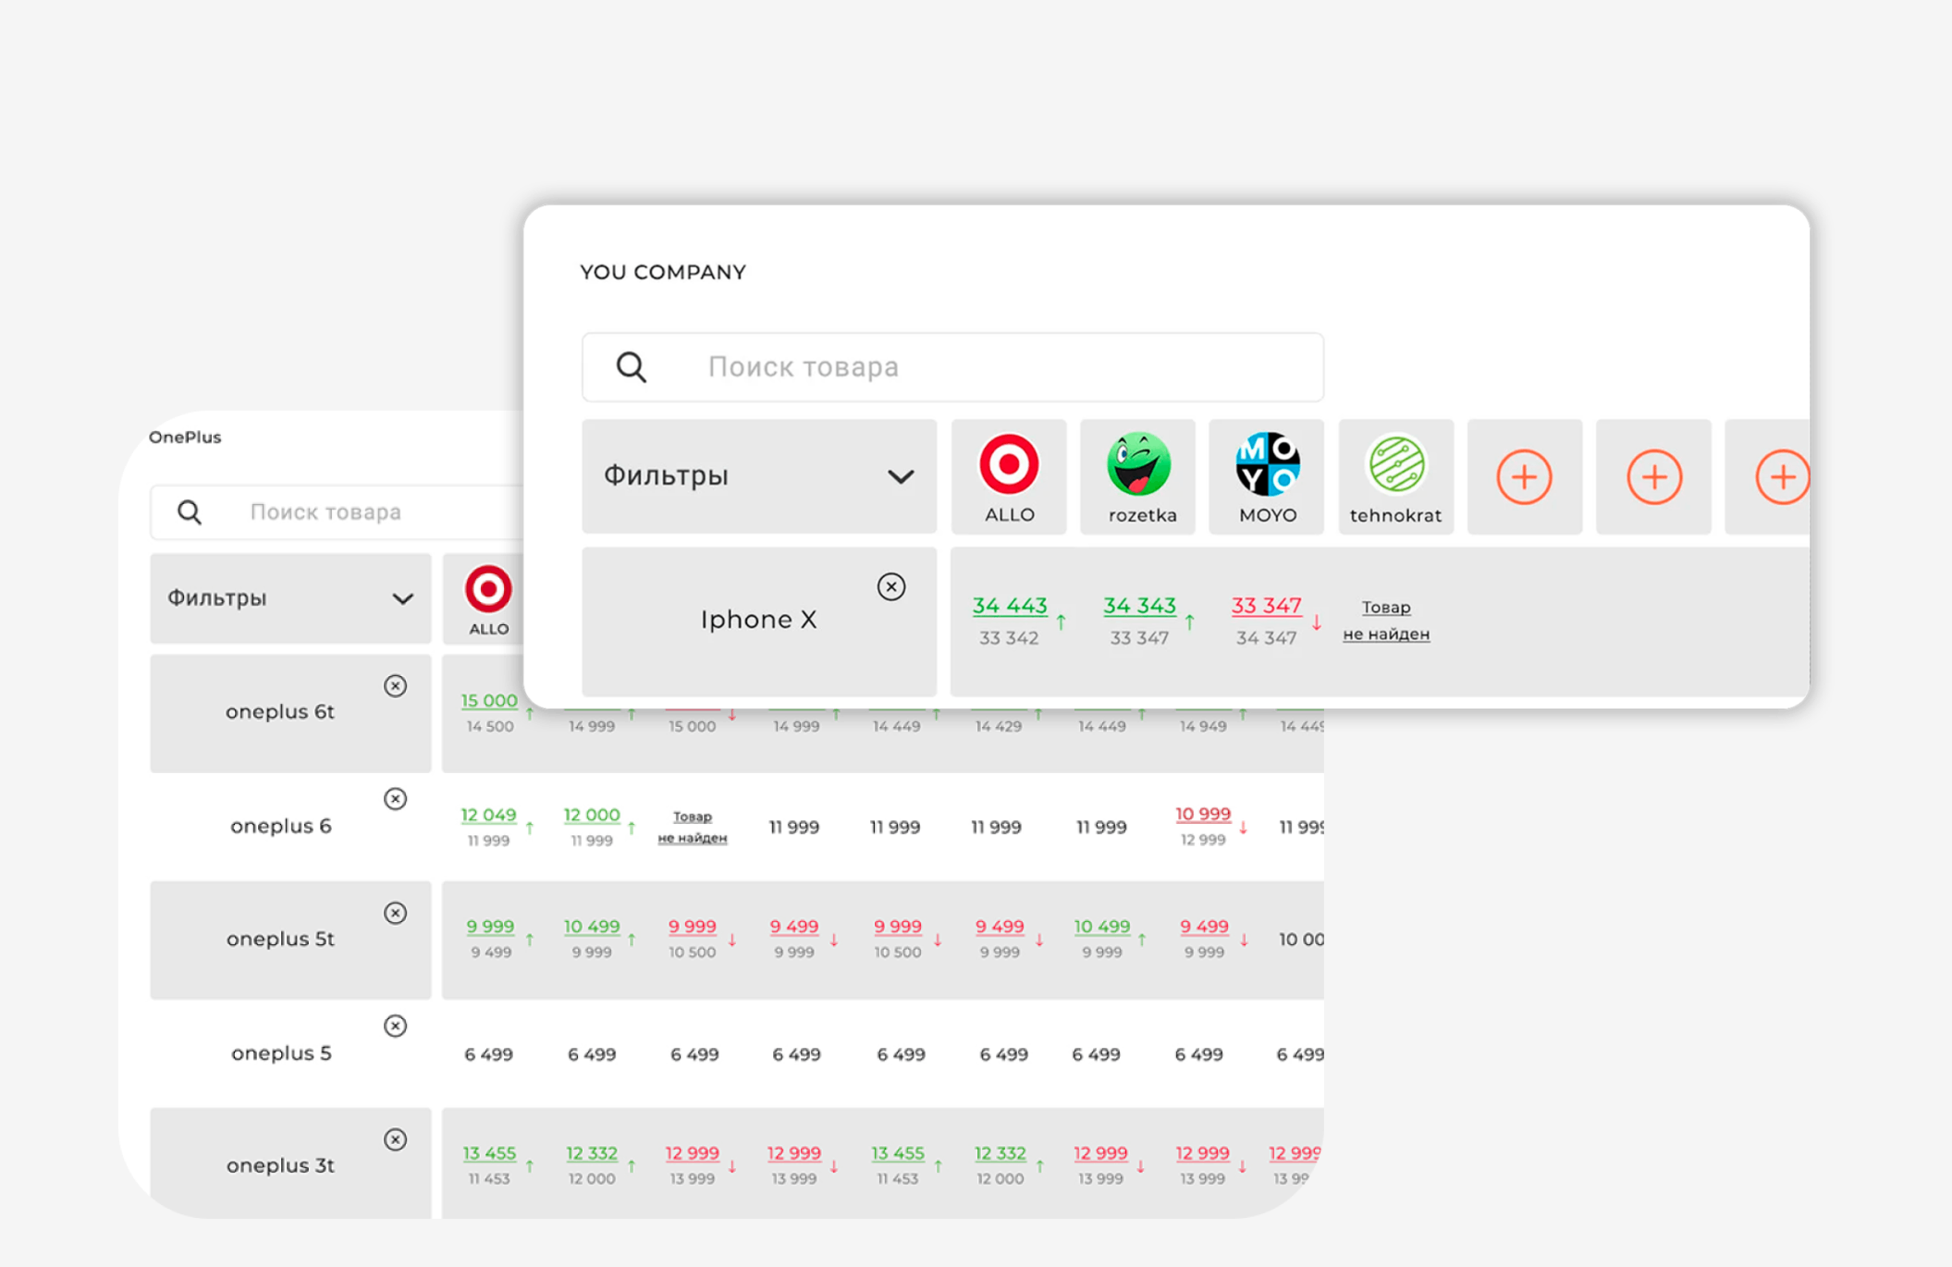Add another store via the rightmost plus button
This screenshot has width=1952, height=1267.
click(x=1783, y=476)
